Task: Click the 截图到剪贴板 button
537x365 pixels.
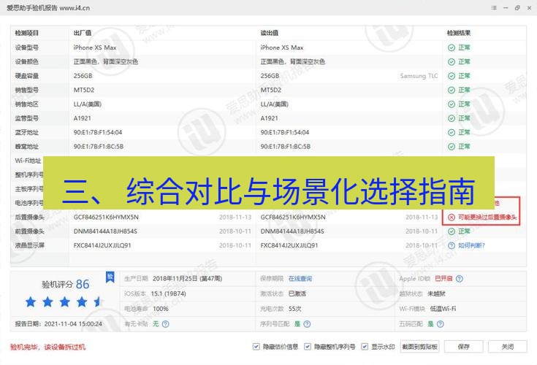Action: point(419,347)
